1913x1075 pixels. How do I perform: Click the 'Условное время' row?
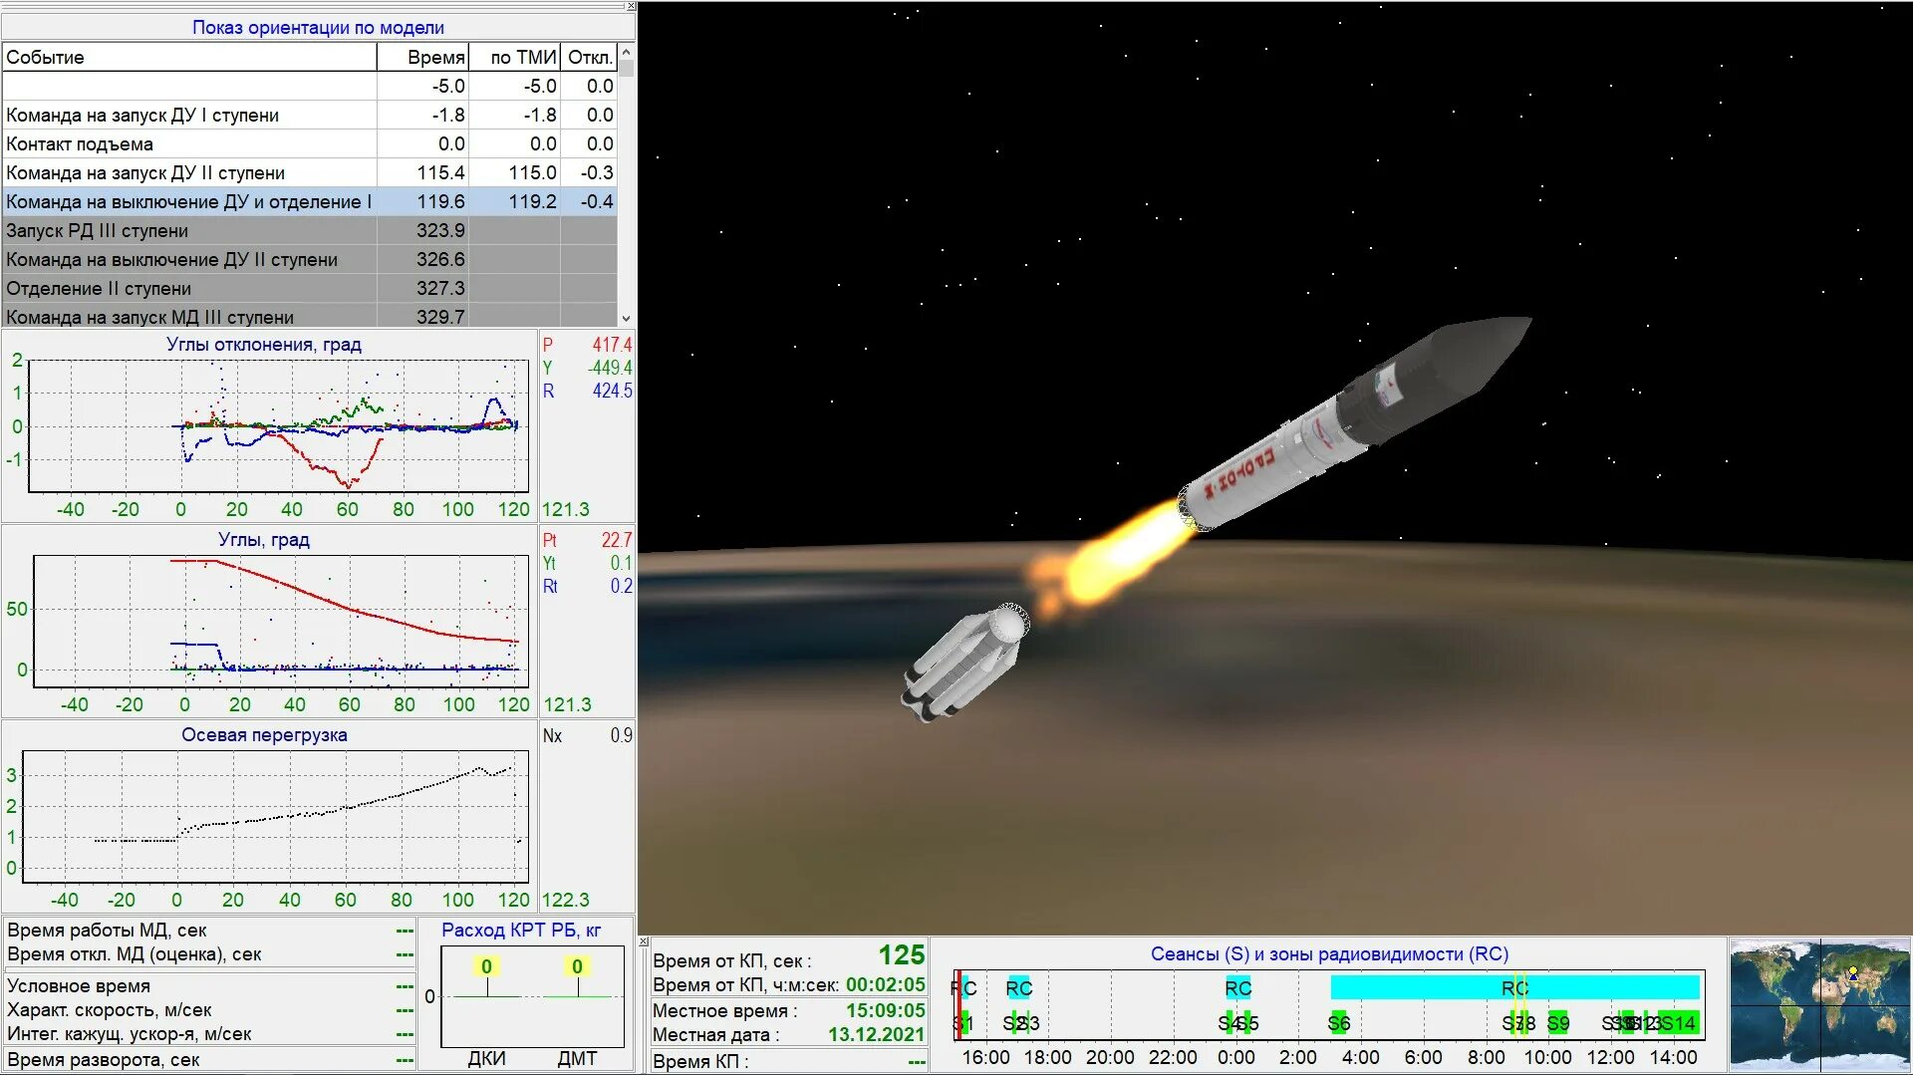[x=209, y=986]
